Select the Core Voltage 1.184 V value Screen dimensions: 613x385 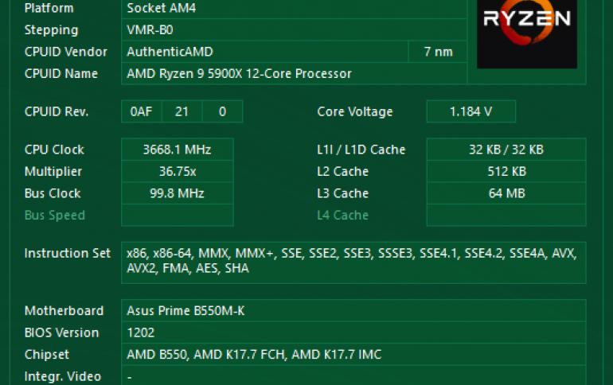(x=471, y=111)
